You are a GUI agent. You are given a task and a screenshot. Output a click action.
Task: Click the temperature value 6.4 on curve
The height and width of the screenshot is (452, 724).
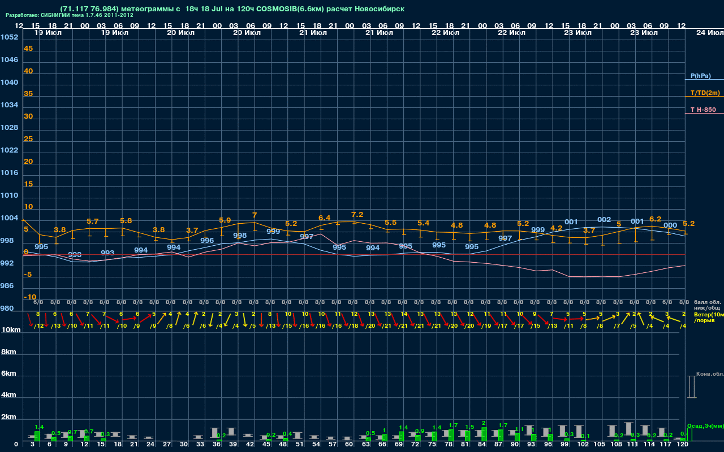pyautogui.click(x=324, y=218)
